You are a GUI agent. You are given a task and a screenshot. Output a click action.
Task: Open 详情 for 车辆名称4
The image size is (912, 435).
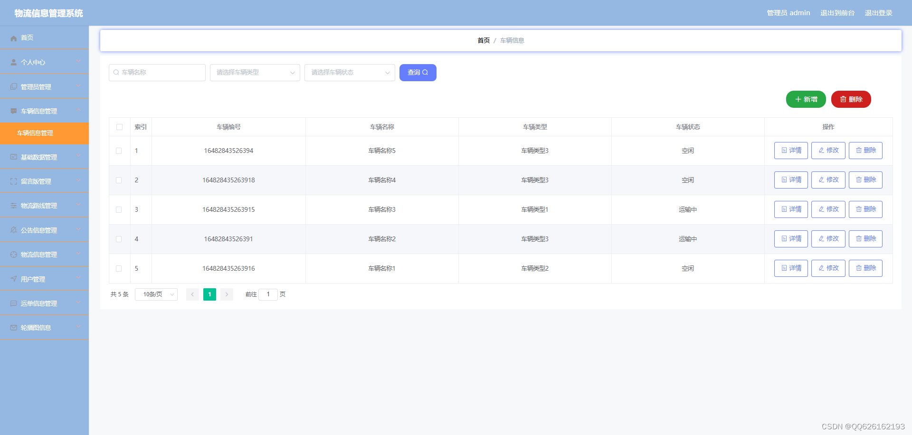pos(791,180)
